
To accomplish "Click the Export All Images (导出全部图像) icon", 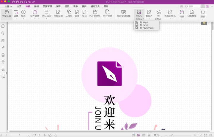I will (123, 14).
